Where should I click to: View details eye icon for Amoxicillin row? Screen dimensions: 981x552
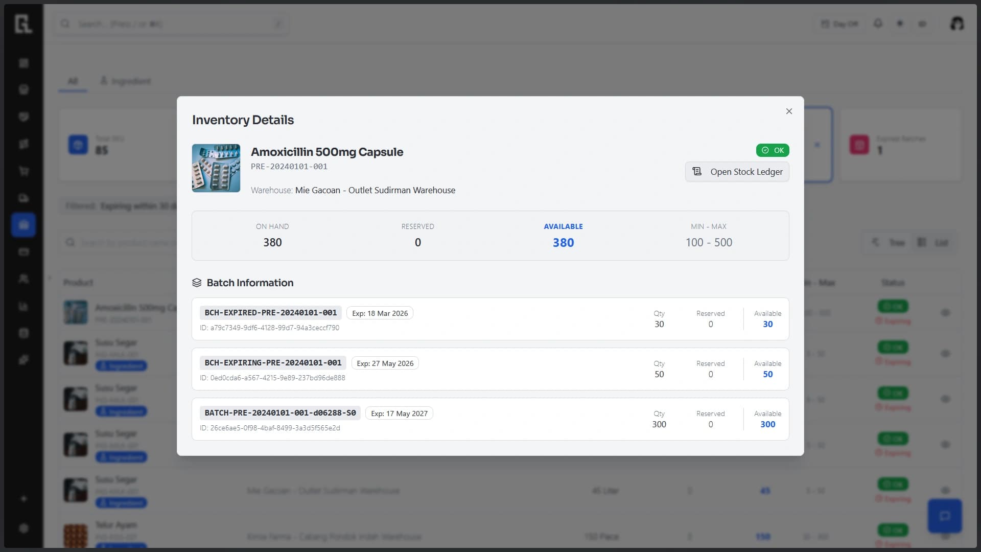click(945, 313)
